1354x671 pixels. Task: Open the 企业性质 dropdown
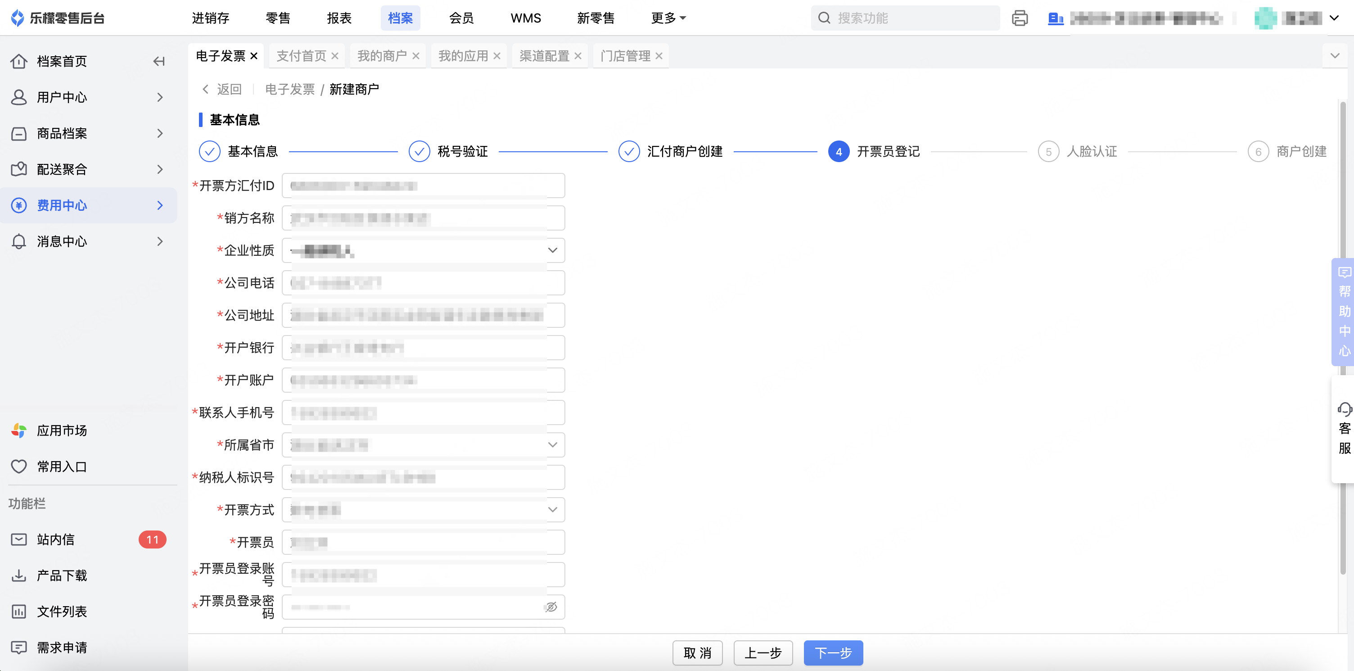(552, 250)
